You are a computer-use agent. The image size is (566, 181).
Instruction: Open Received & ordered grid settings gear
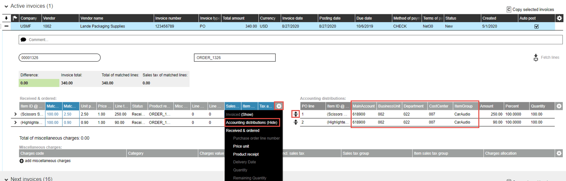tap(279, 106)
